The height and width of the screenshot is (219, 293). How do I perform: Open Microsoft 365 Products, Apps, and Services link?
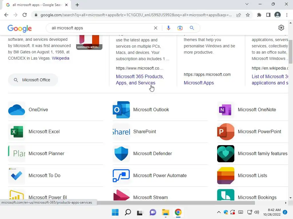tap(140, 80)
